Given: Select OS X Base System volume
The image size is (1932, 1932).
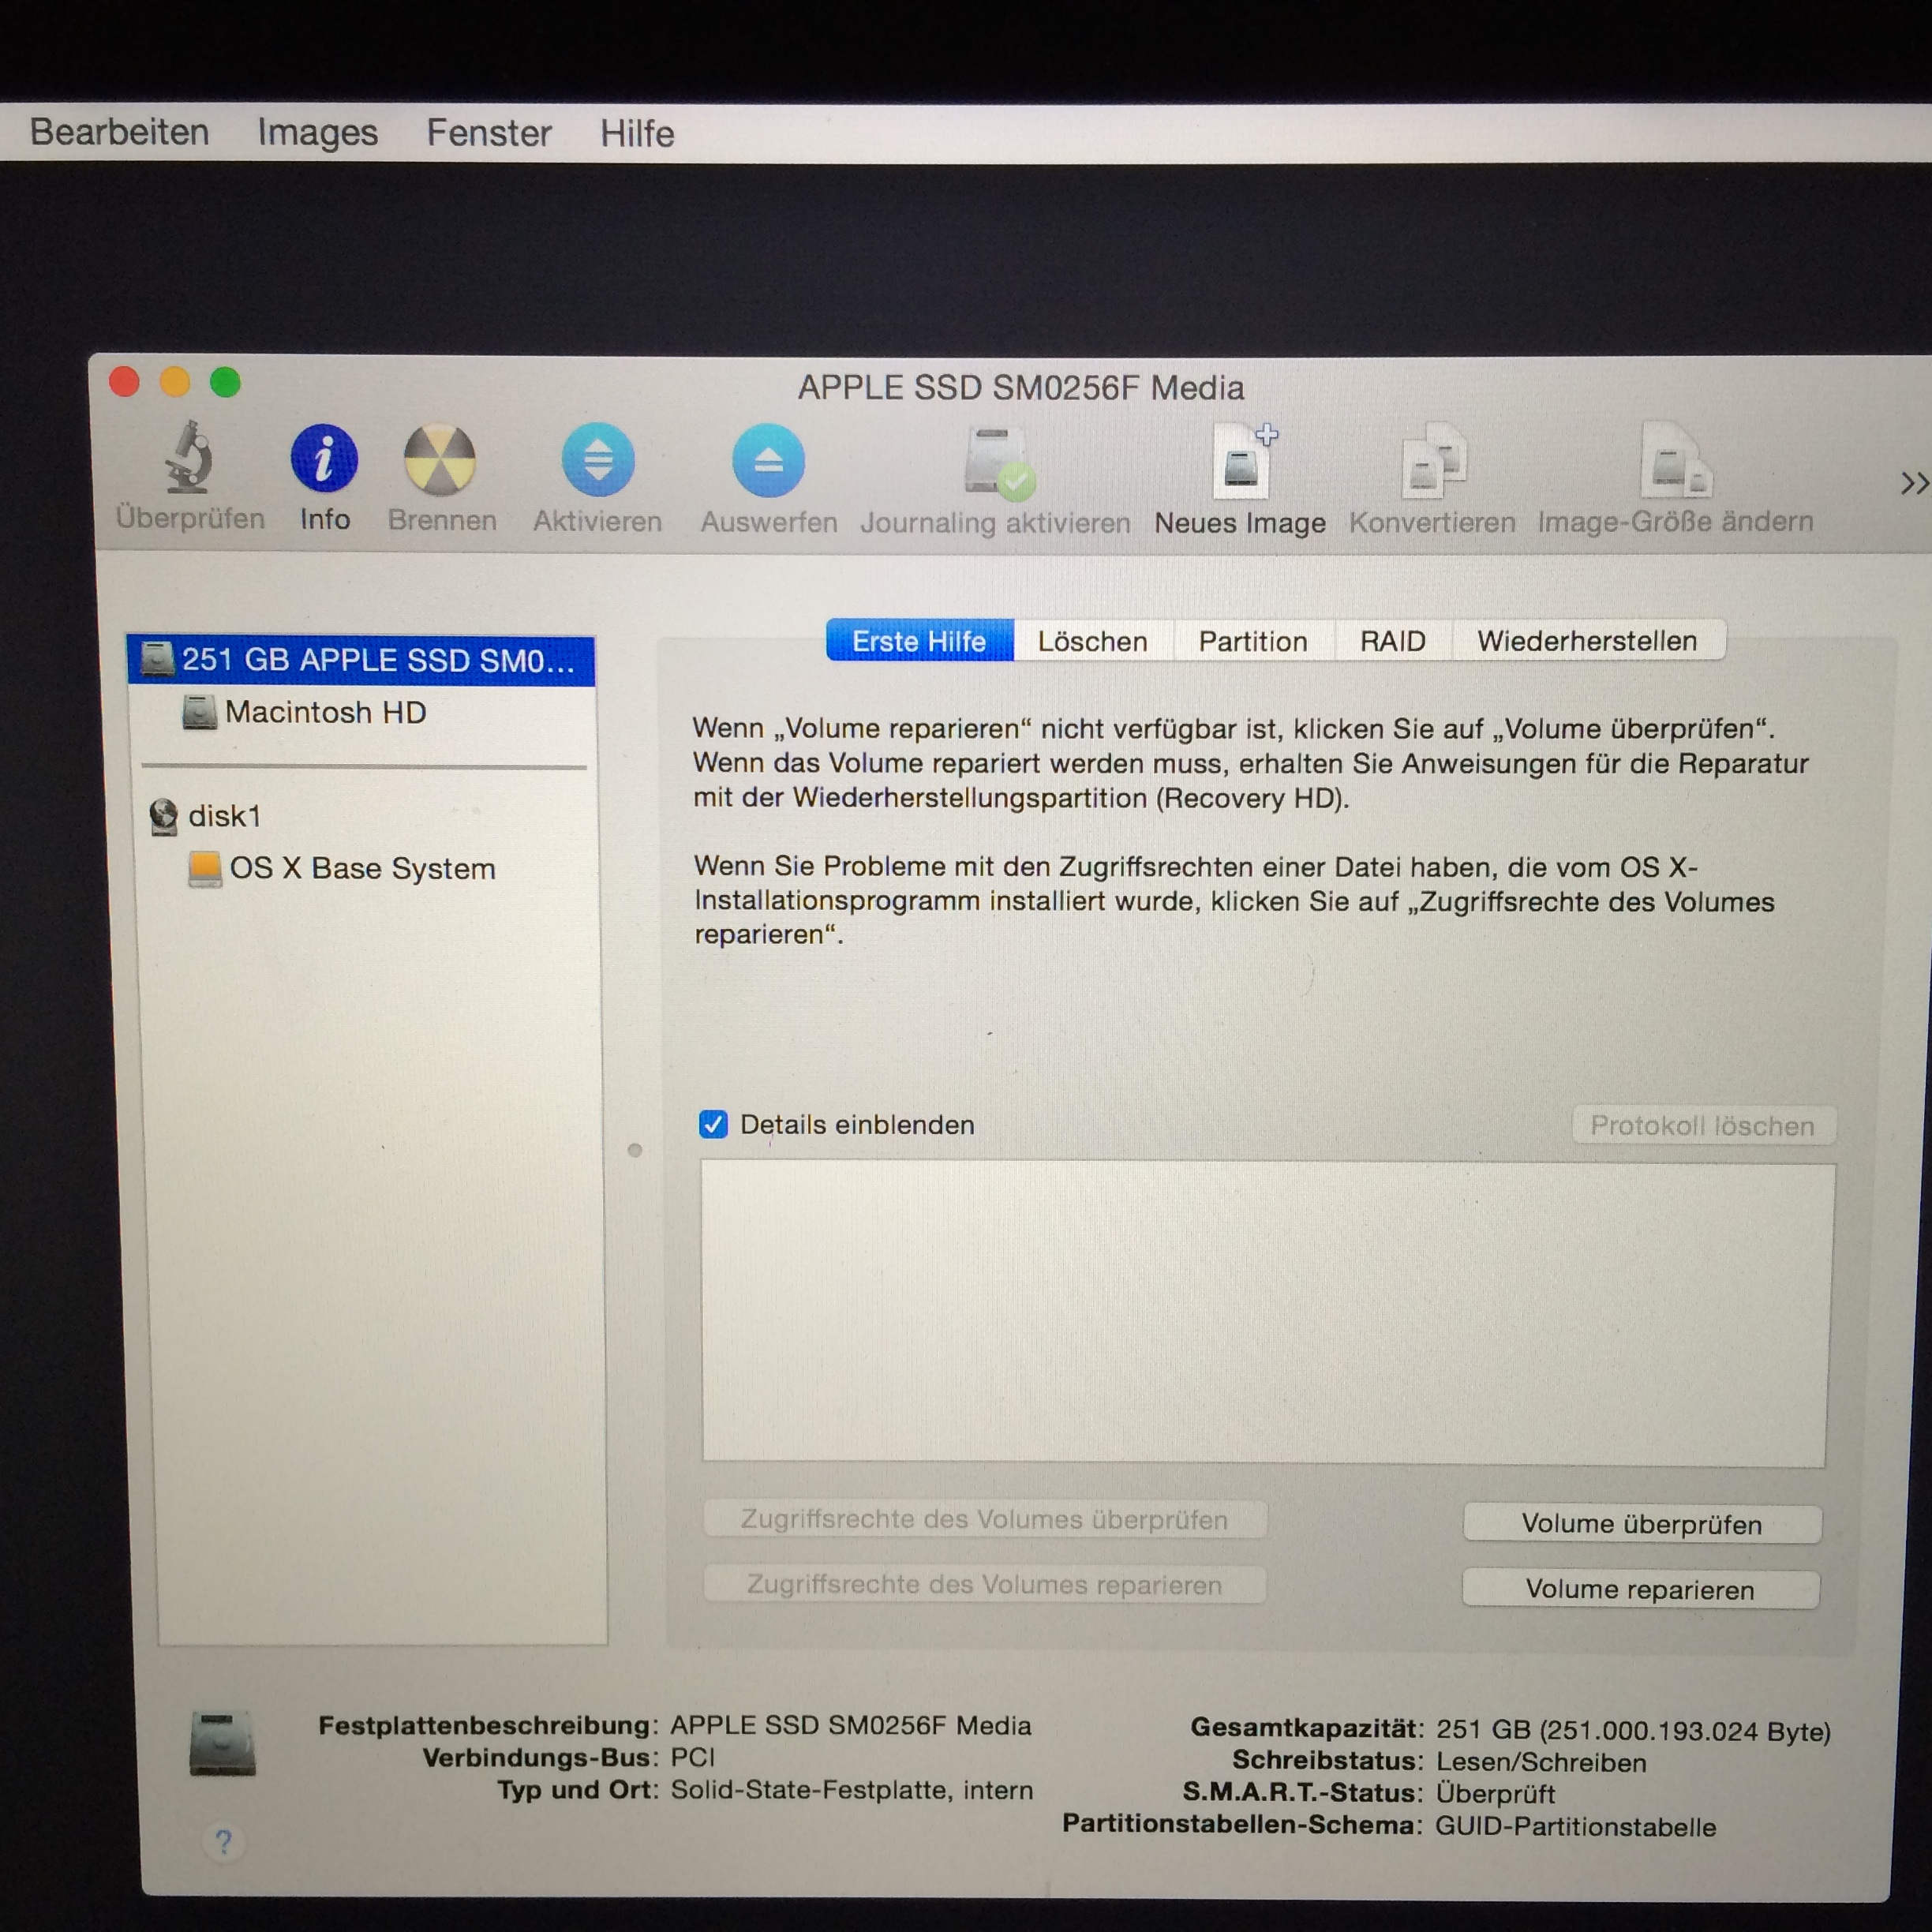Looking at the screenshot, I should [362, 869].
